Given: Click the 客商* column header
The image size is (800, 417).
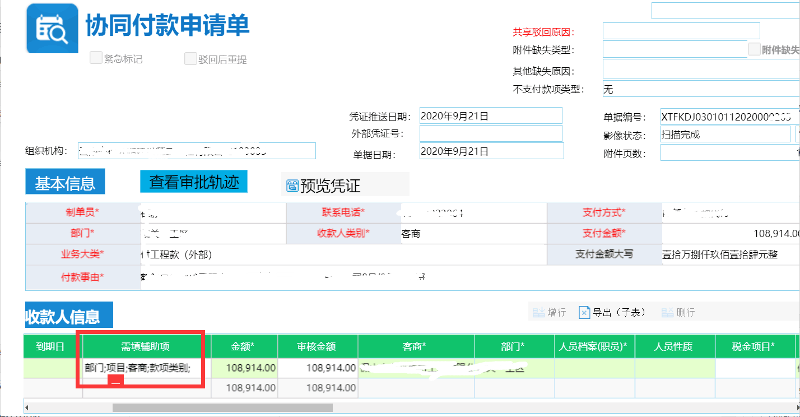Looking at the screenshot, I should tap(415, 346).
